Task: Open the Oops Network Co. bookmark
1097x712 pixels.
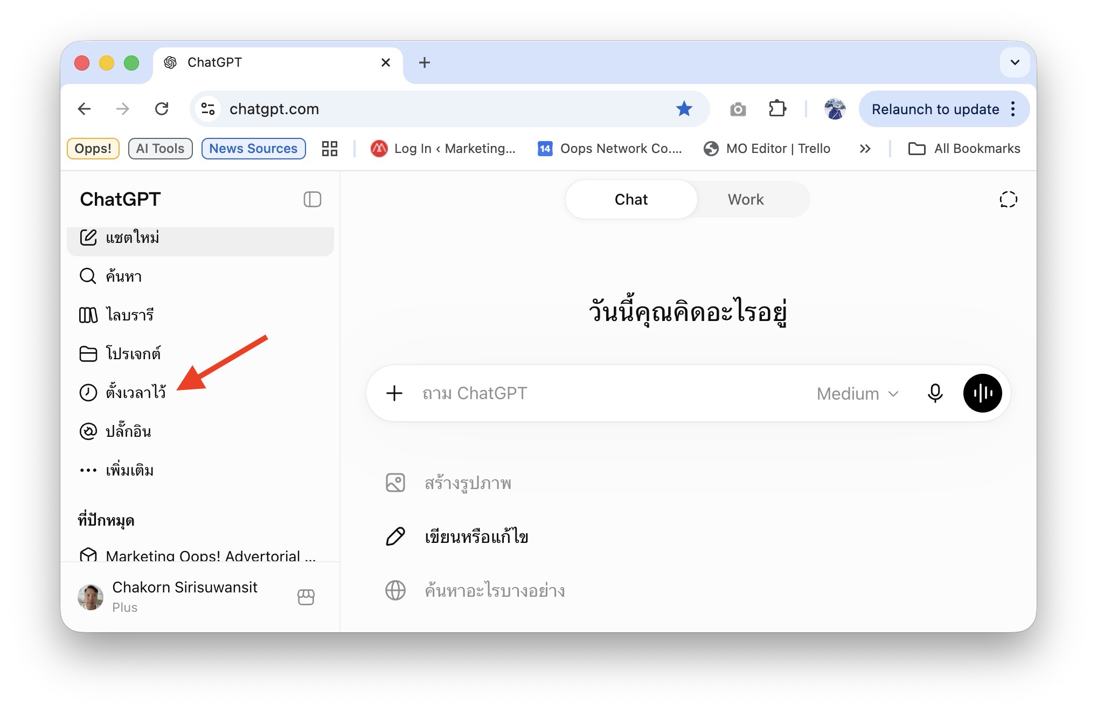Action: 609,149
